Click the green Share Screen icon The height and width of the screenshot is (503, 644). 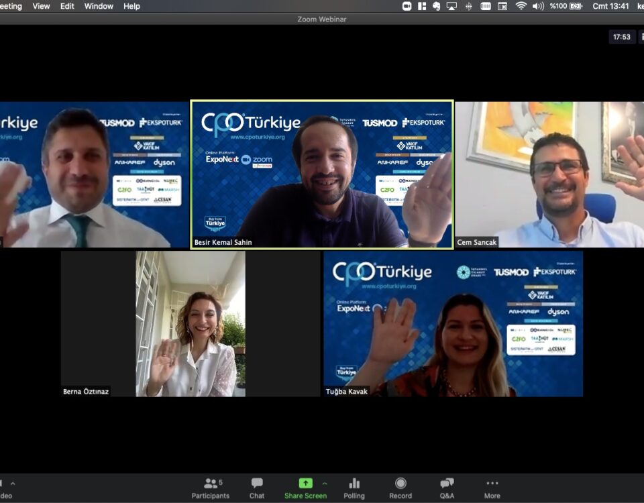point(305,484)
